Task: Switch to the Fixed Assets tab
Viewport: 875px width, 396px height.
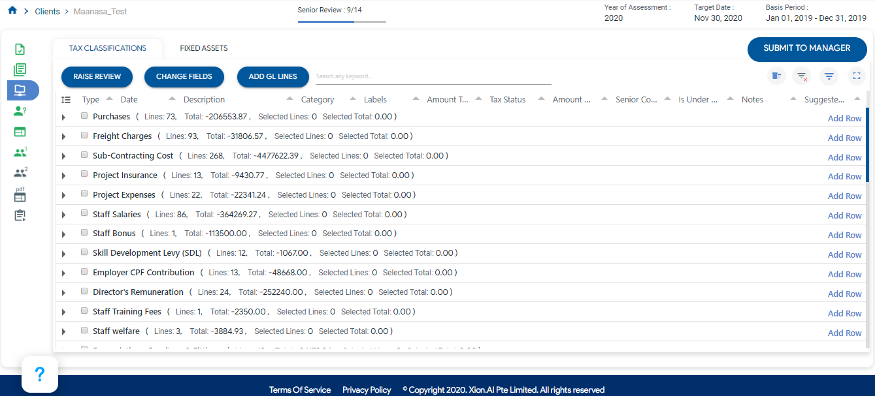Action: click(x=203, y=48)
